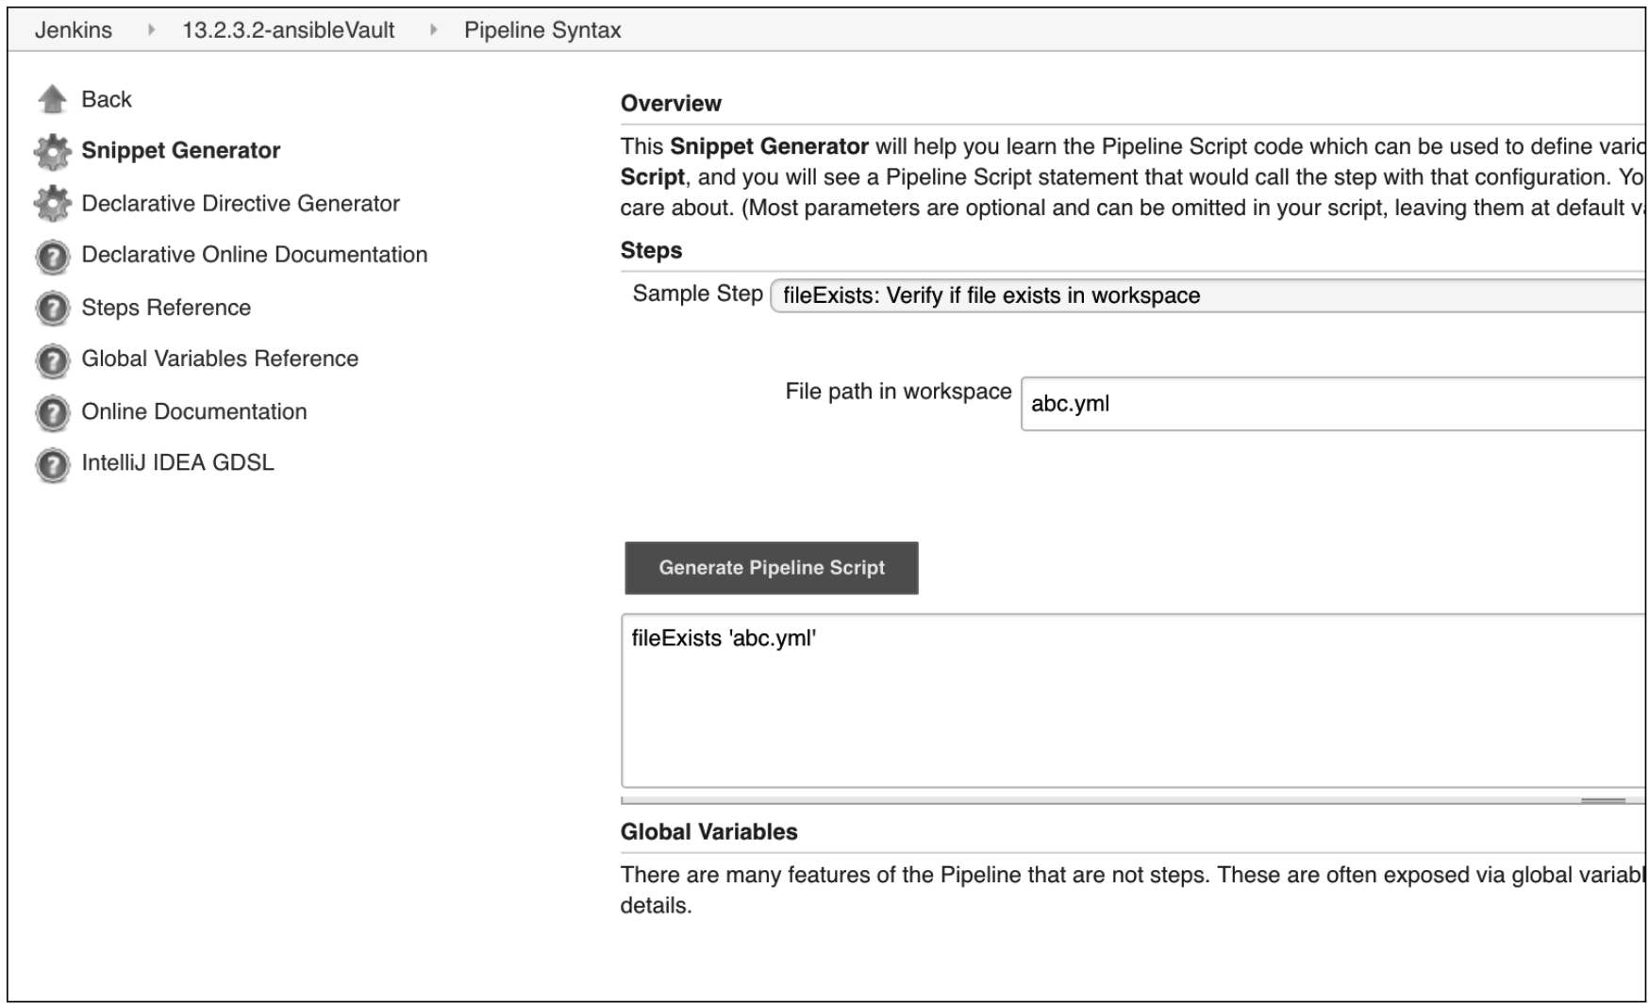Screen dimensions: 1649x1004
Task: Click the Steps Reference help icon
Action: (x=53, y=308)
